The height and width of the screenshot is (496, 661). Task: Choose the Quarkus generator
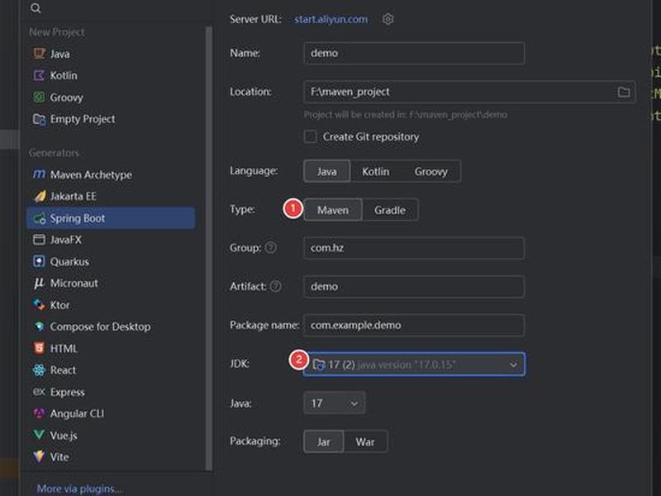pos(111,261)
